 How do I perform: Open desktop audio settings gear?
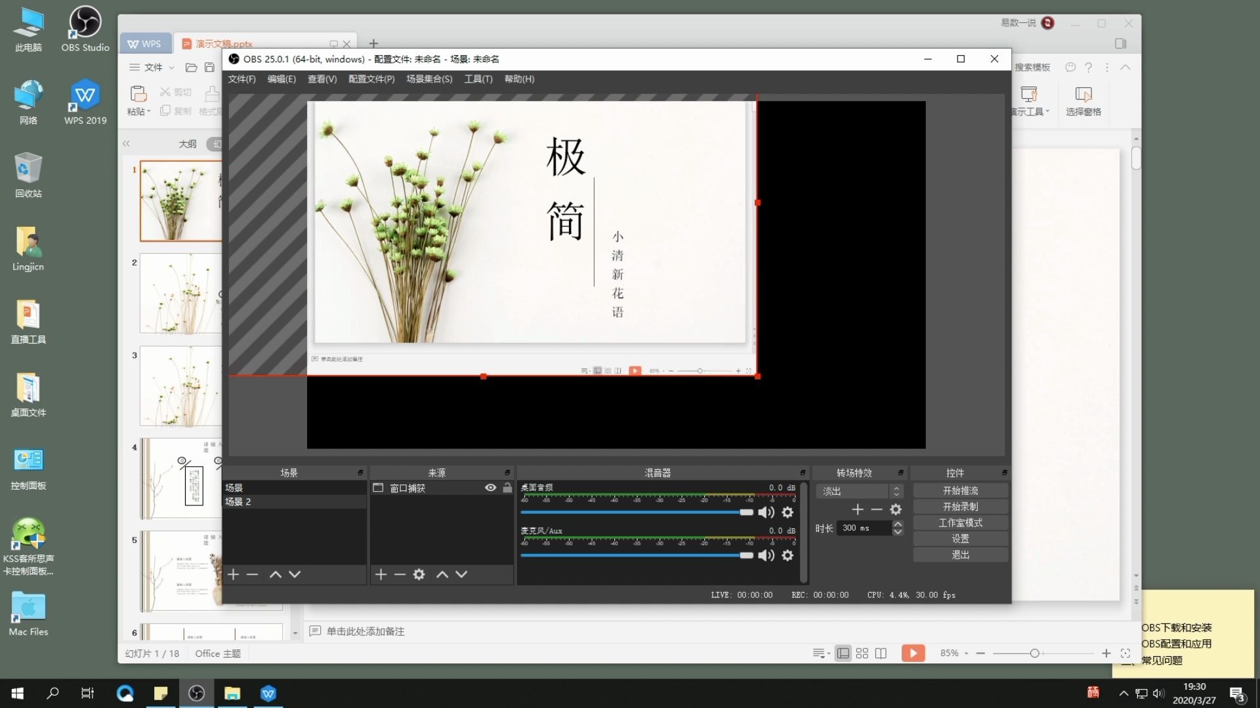pyautogui.click(x=787, y=512)
